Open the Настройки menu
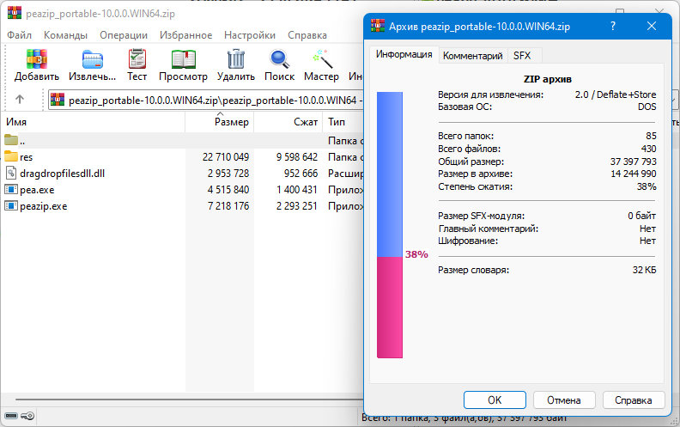This screenshot has width=680, height=427. [250, 35]
